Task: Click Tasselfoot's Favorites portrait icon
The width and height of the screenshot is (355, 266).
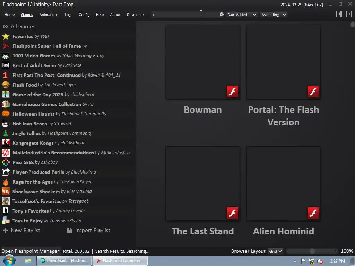Action: tap(6, 201)
